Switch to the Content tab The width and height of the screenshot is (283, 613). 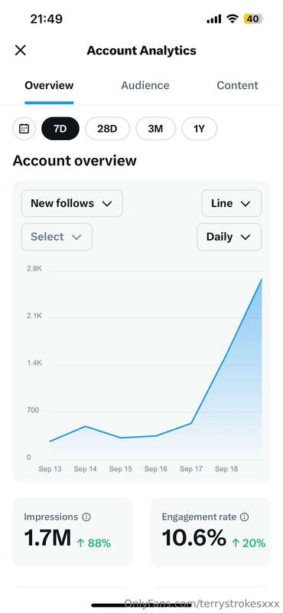click(237, 85)
